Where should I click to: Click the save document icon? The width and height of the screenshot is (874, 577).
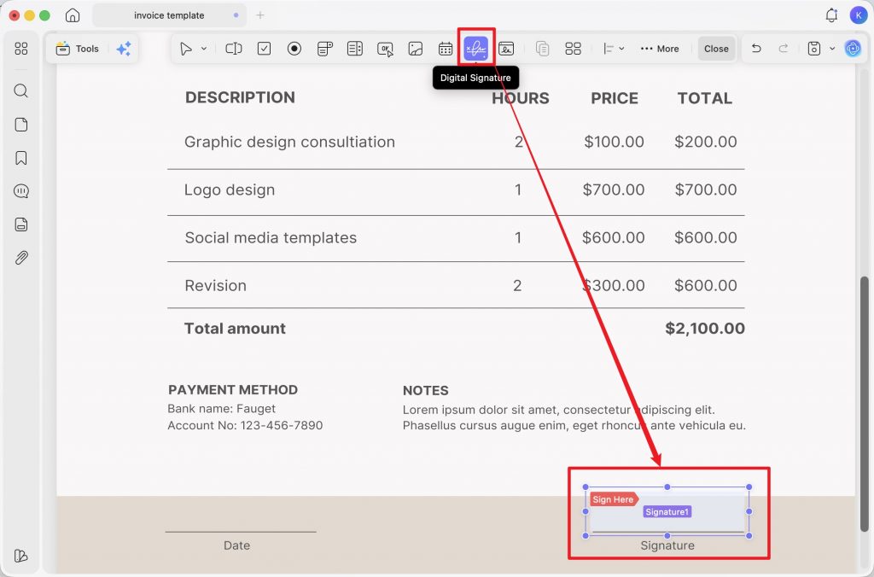pyautogui.click(x=813, y=49)
